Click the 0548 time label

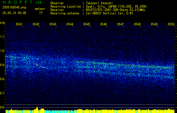click(137, 24)
